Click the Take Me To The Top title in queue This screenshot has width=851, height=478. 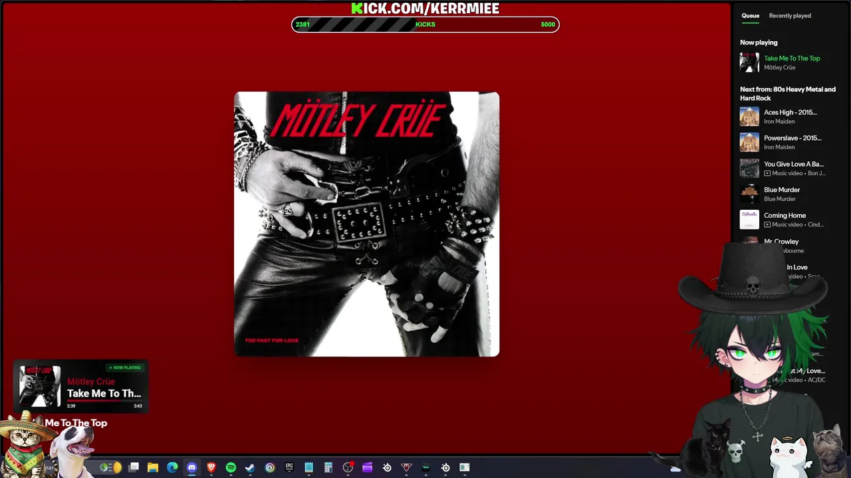click(x=792, y=58)
